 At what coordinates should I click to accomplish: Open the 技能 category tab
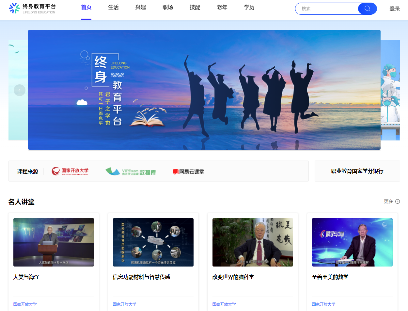click(x=195, y=8)
